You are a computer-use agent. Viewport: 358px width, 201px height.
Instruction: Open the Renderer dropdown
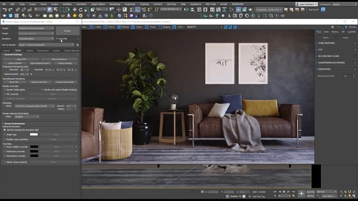click(36, 39)
